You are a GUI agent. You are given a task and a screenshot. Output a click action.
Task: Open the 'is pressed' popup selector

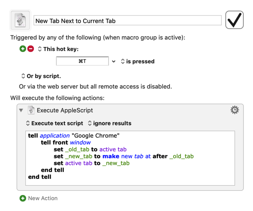pyautogui.click(x=138, y=61)
